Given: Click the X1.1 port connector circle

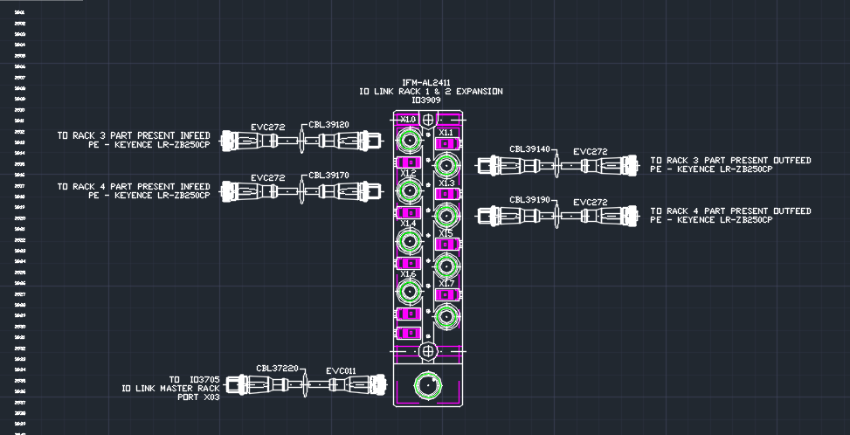Looking at the screenshot, I should pyautogui.click(x=446, y=163).
